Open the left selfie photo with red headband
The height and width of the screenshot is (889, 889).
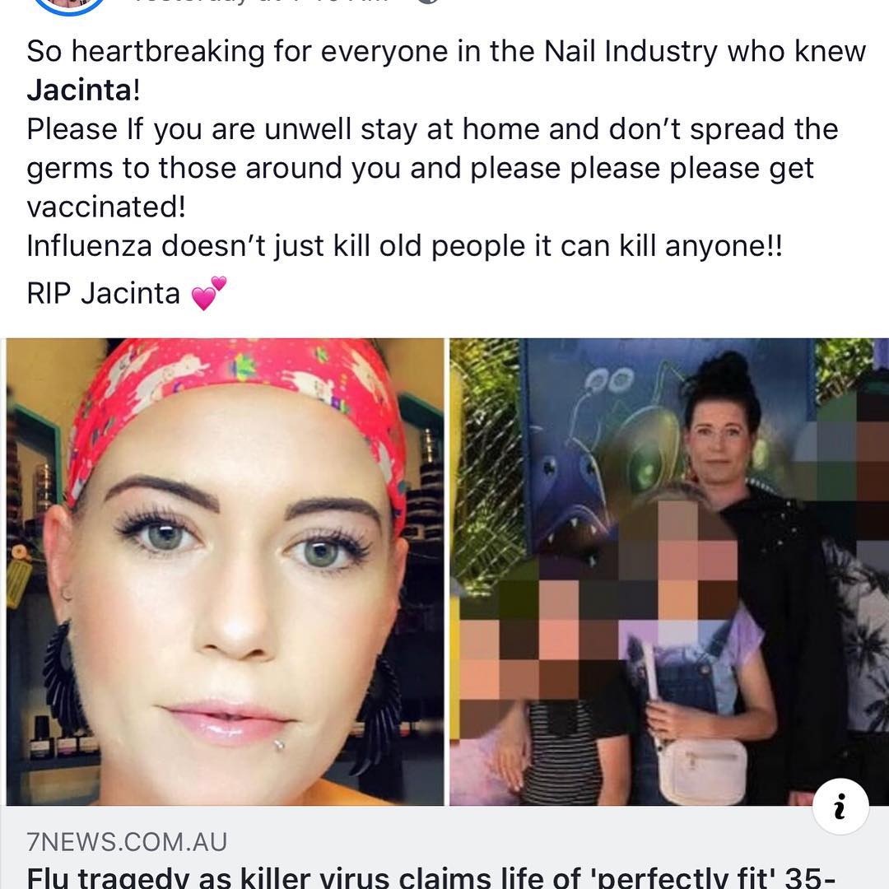coord(225,571)
